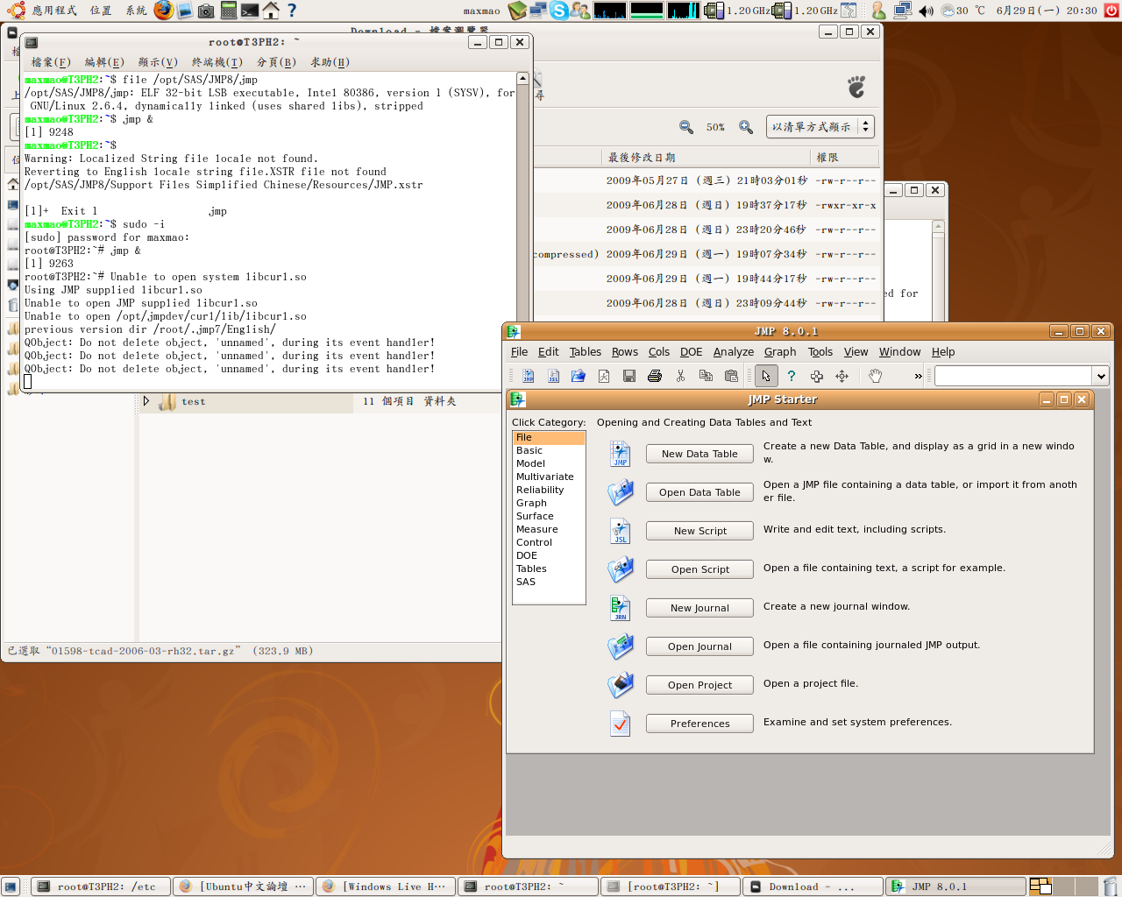Screen dimensions: 1122x897
Task: Select the Scroller move-arrows tool
Action: point(842,376)
